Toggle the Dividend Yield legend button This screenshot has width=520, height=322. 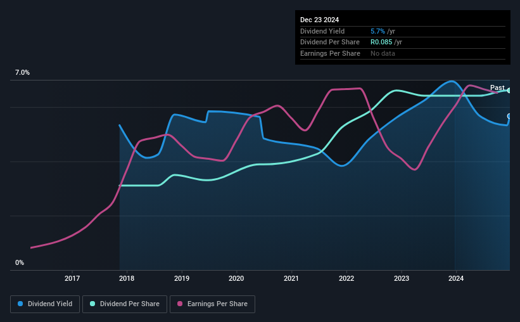click(45, 304)
